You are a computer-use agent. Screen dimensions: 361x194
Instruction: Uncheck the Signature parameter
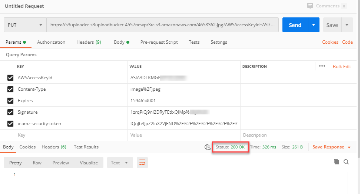(x=10, y=112)
